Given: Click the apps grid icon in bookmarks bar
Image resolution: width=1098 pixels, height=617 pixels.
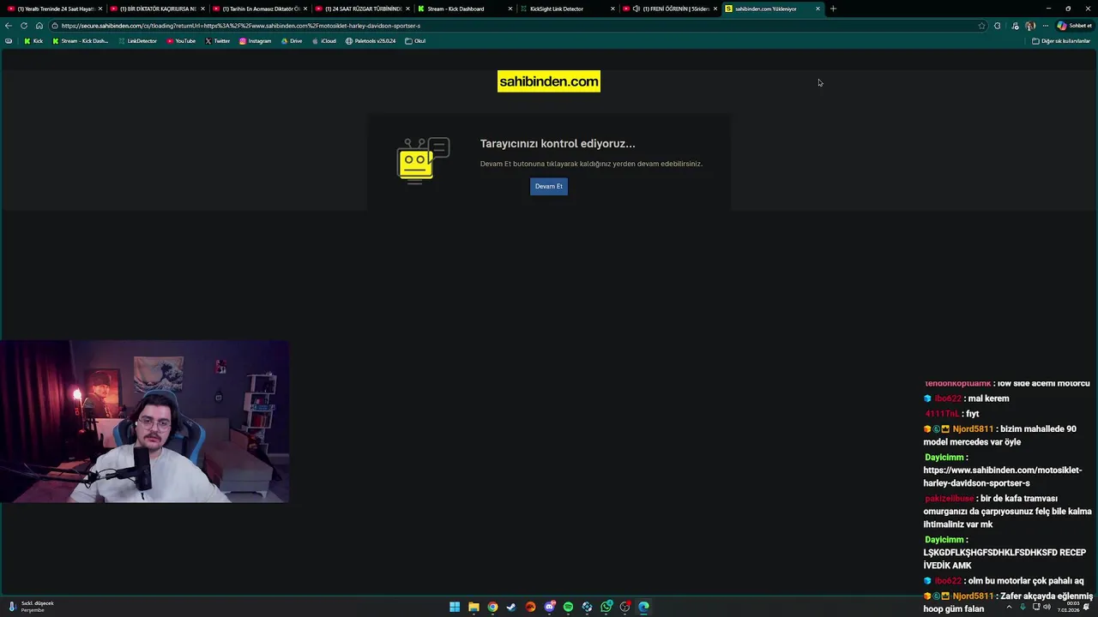Looking at the screenshot, I should [x=9, y=41].
